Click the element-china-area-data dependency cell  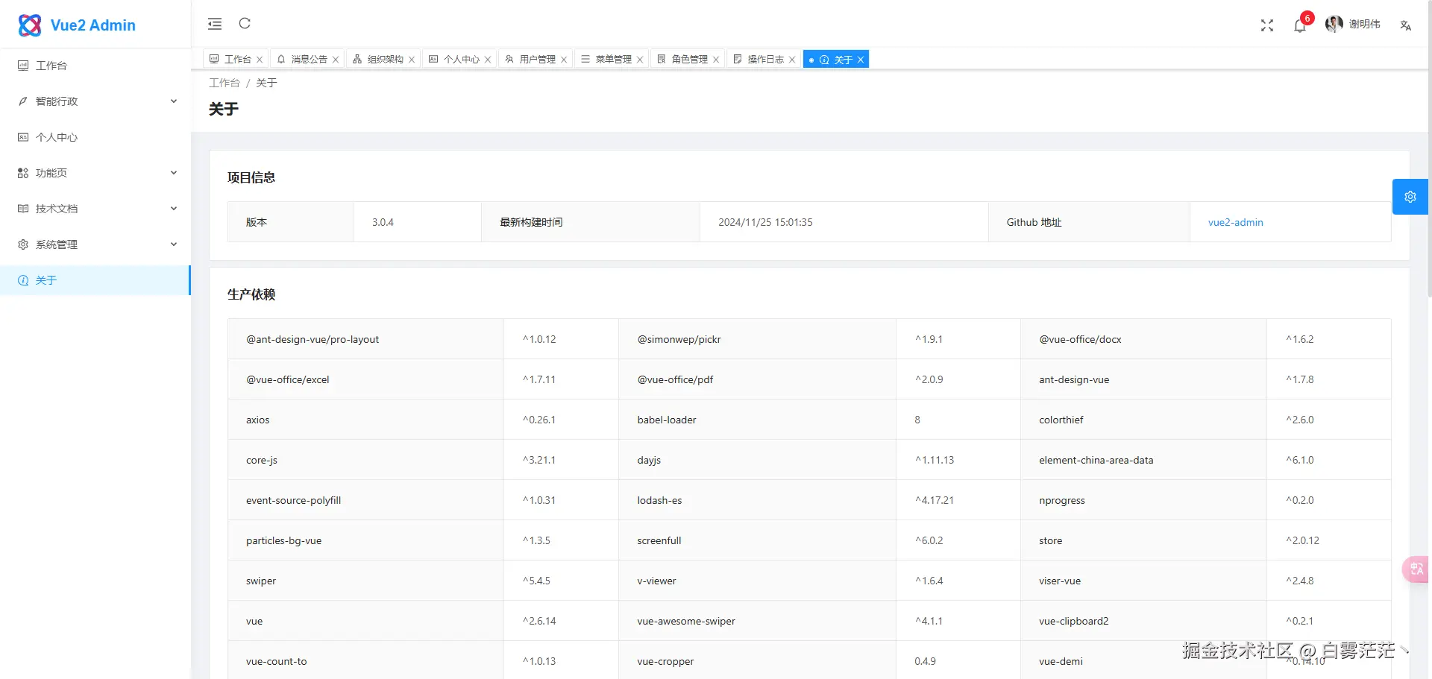coord(1143,460)
